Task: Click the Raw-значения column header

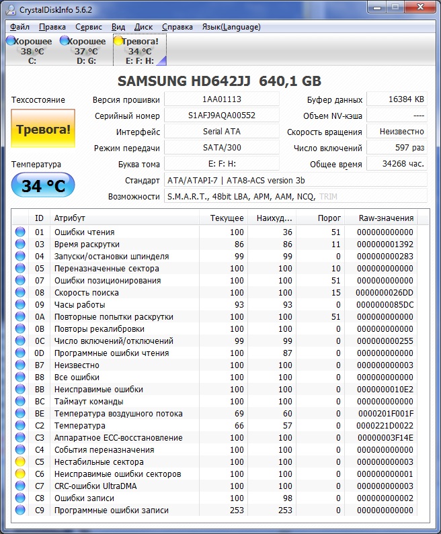Action: click(x=381, y=218)
